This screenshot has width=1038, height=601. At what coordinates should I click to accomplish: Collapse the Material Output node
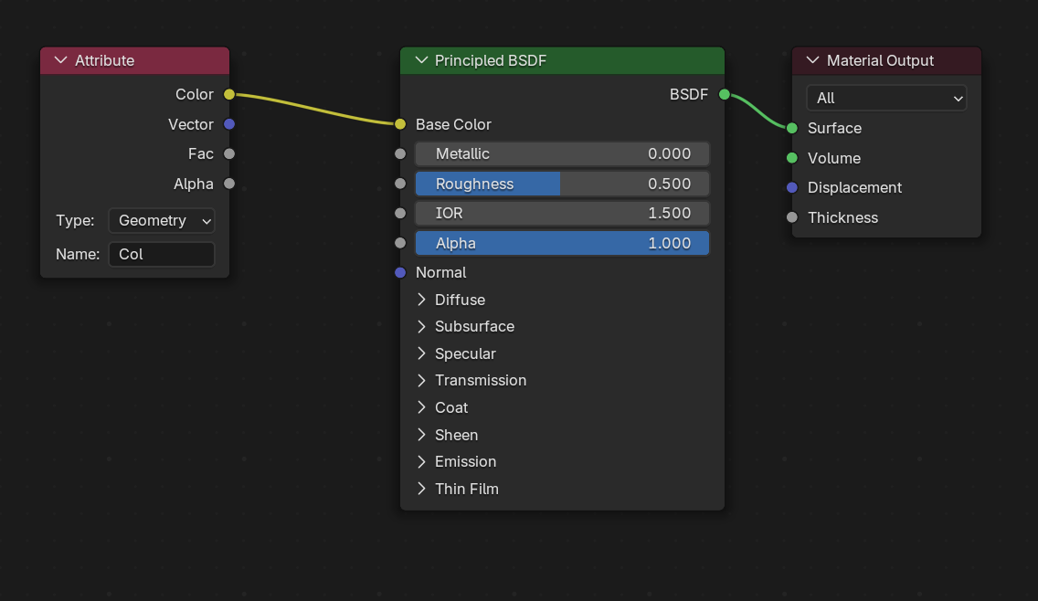pos(813,60)
